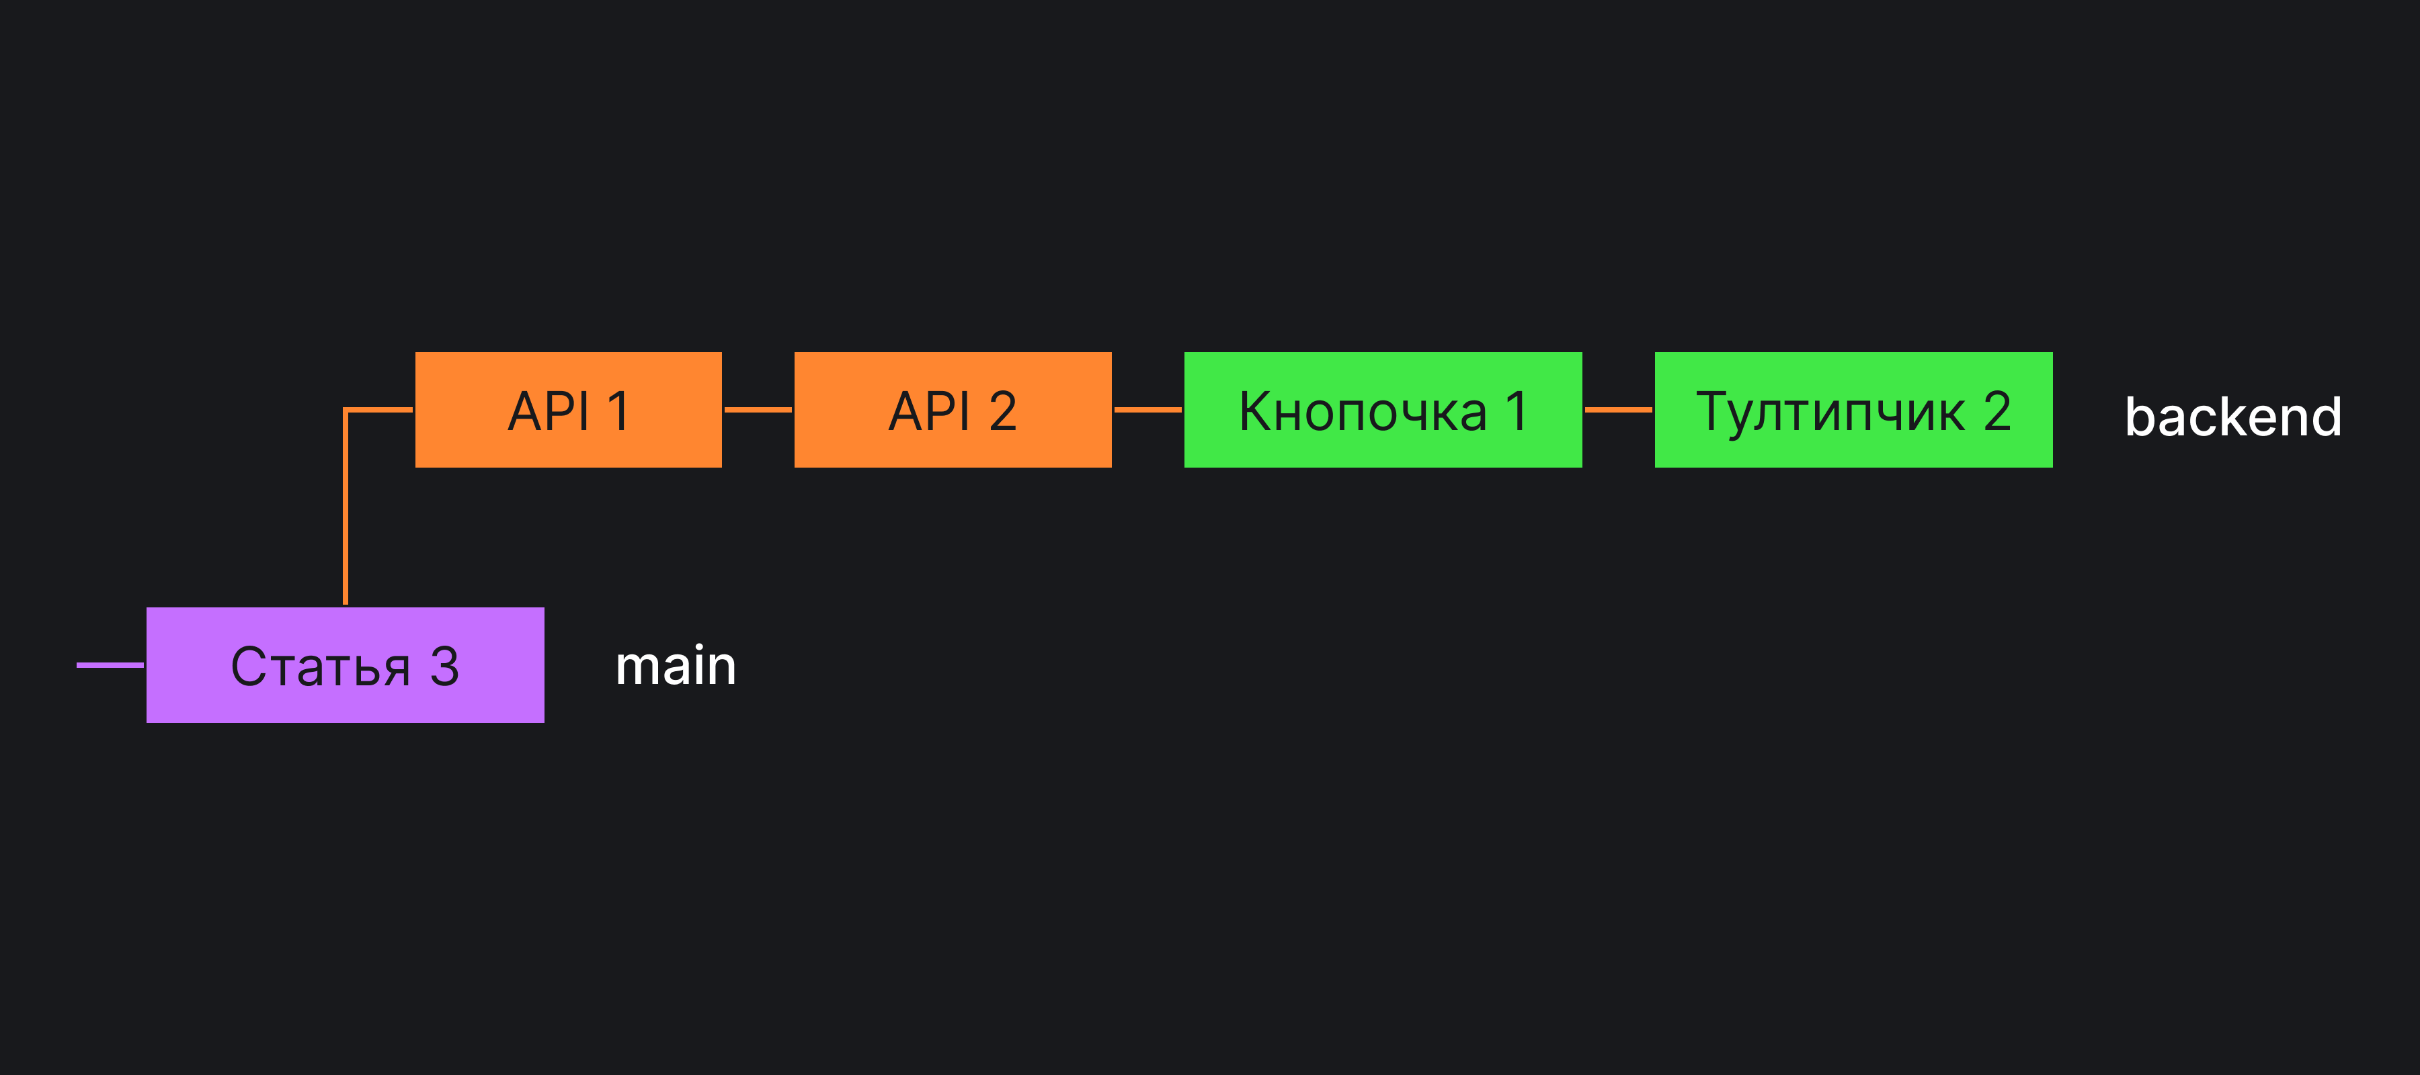Click the connector between API 1 and API 2
Screen dimensions: 2420x1075
(x=758, y=409)
